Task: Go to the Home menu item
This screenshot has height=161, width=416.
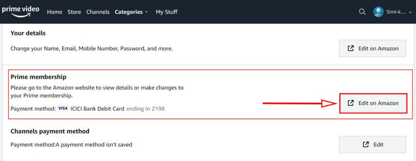Action: click(55, 12)
